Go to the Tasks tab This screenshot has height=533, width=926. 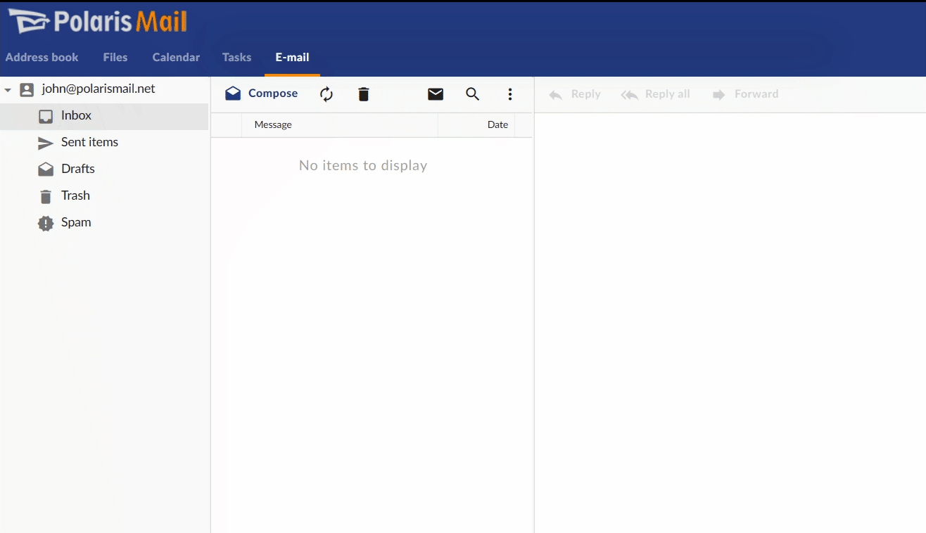(236, 58)
